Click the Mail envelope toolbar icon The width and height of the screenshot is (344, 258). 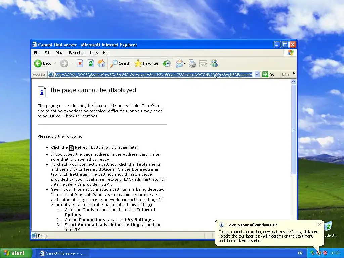point(179,63)
